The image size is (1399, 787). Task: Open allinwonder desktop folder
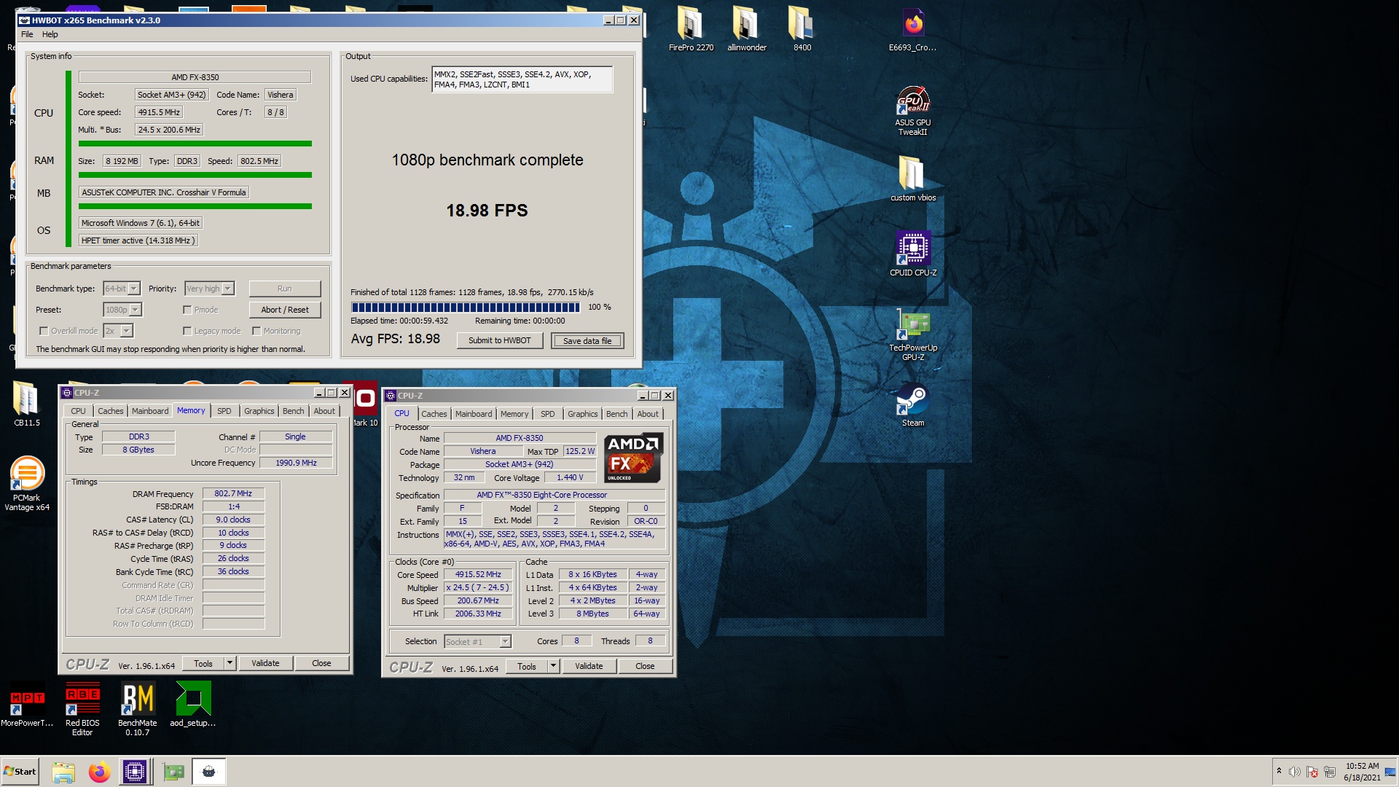[746, 29]
